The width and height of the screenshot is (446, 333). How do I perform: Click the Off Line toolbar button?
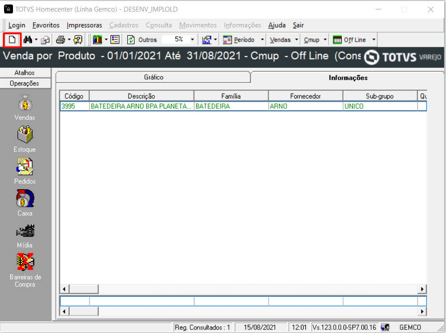355,40
